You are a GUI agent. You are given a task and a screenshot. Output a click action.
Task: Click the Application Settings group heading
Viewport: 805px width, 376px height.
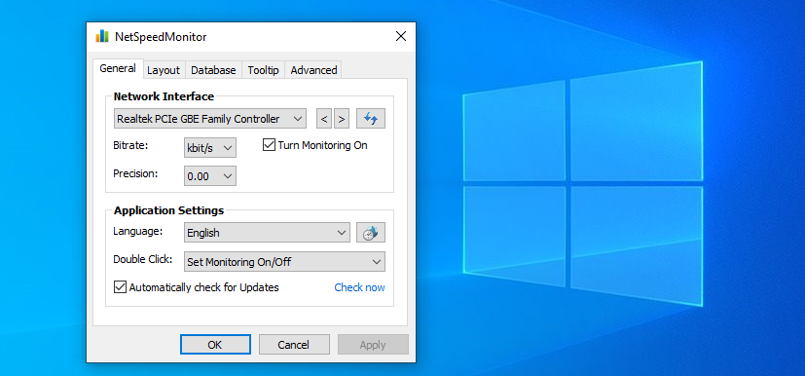tap(169, 210)
